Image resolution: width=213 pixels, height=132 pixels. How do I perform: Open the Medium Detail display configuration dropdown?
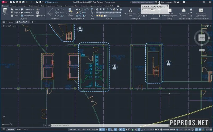coord(169,129)
